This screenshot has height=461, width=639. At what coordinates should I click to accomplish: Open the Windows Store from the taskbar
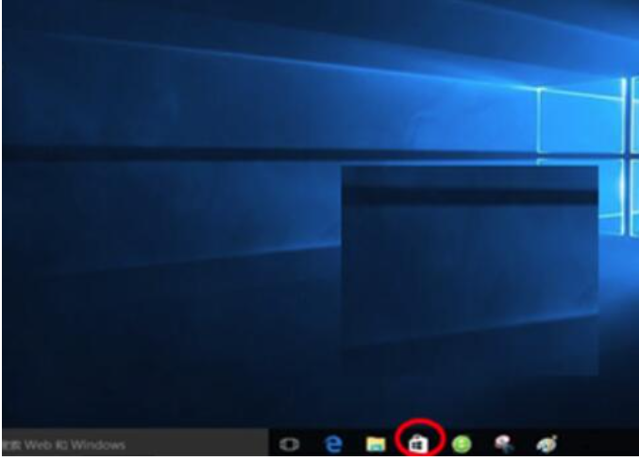pyautogui.click(x=418, y=443)
